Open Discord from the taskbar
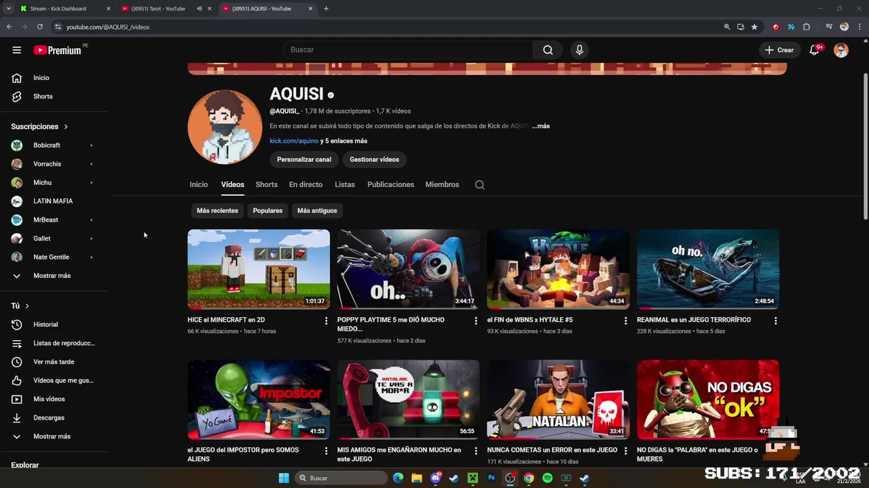Screen dimensions: 869x488 click(436, 478)
